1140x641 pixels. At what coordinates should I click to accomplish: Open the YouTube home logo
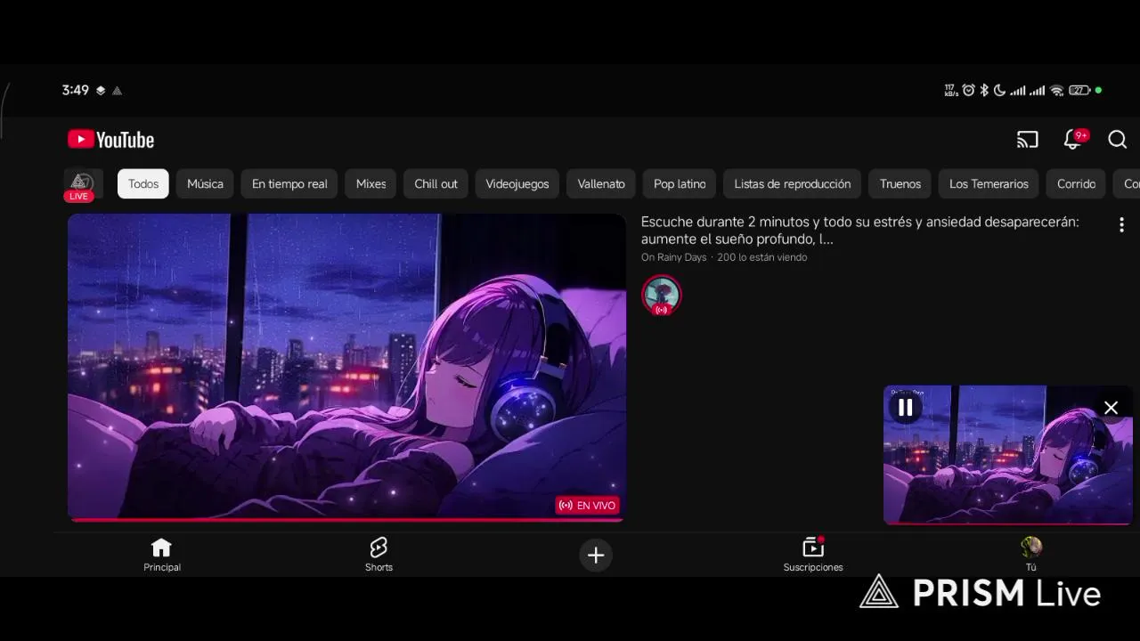[x=111, y=140]
